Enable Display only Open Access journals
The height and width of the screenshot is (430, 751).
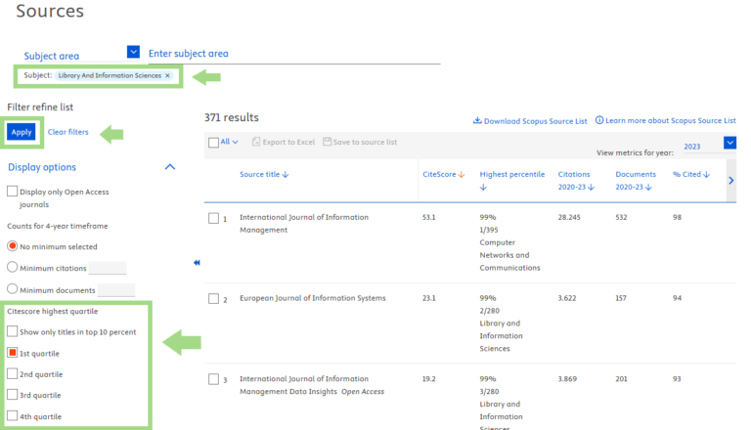click(x=12, y=192)
